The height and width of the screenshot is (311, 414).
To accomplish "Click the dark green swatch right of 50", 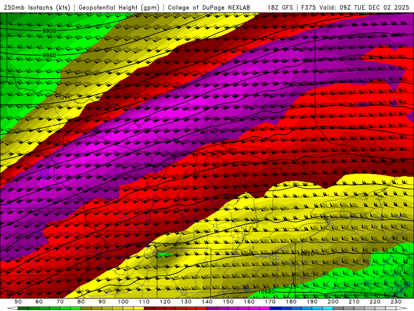I will pyautogui.click(x=23, y=308).
